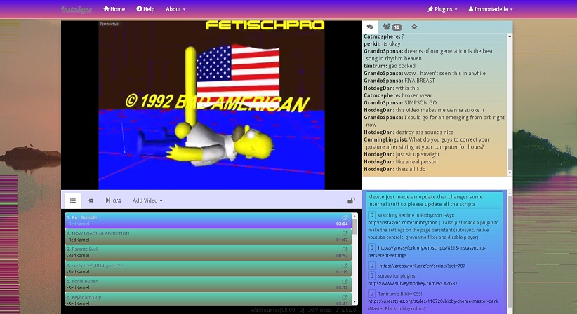Vote on greasyfork scripts?set=707 option
Viewport: 577px width, 314px height.
(x=371, y=266)
